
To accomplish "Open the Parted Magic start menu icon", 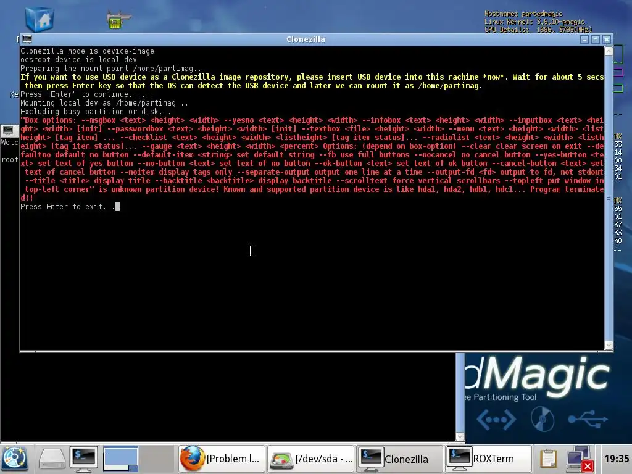I will [15, 459].
